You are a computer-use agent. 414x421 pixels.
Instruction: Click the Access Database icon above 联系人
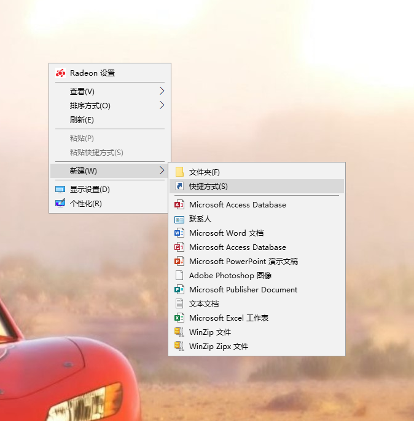click(179, 204)
